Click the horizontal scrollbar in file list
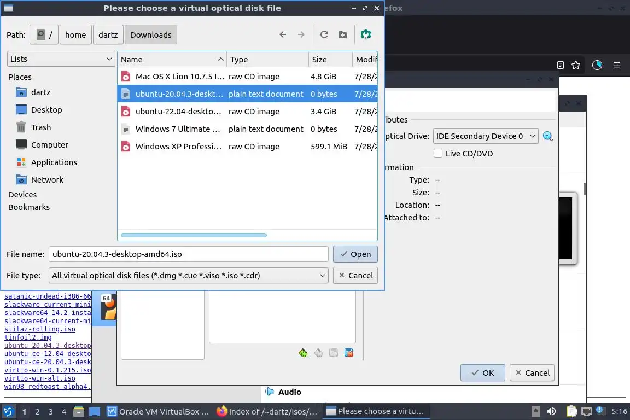The width and height of the screenshot is (630, 420). 194,235
